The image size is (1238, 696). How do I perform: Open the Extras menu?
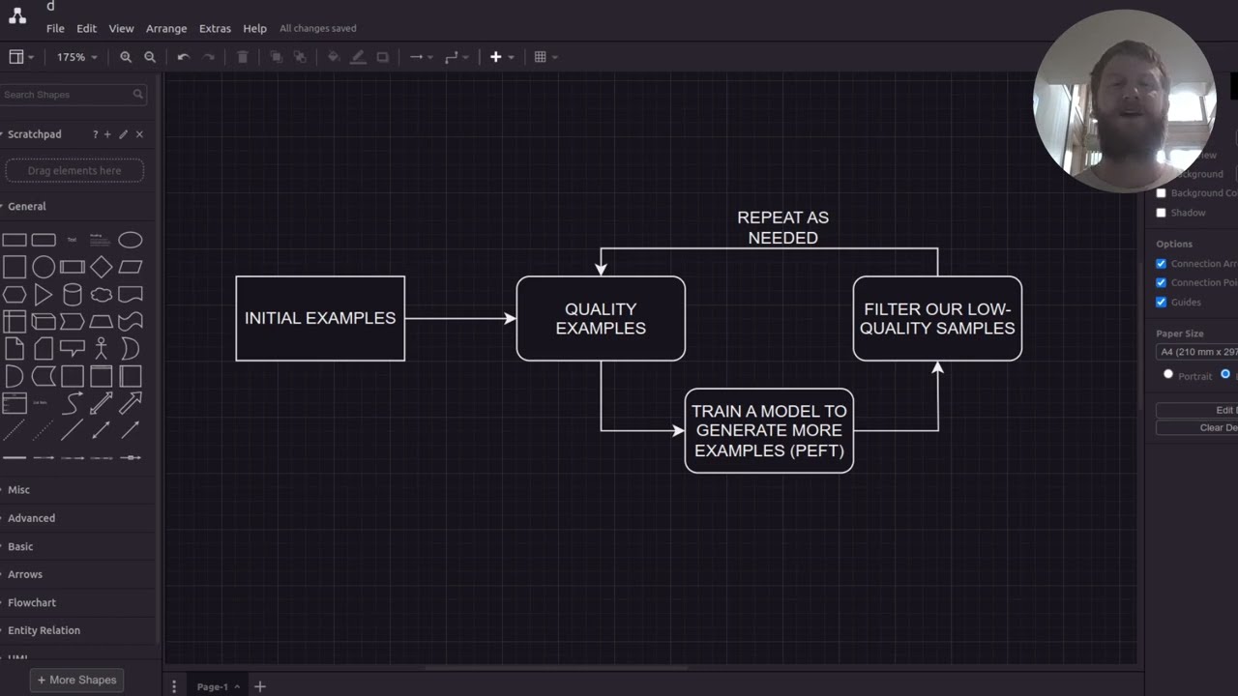coord(215,29)
